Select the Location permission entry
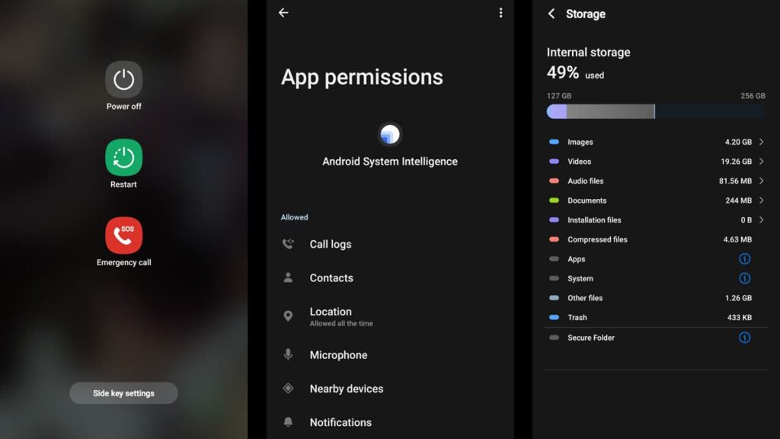780x439 pixels. [x=331, y=316]
